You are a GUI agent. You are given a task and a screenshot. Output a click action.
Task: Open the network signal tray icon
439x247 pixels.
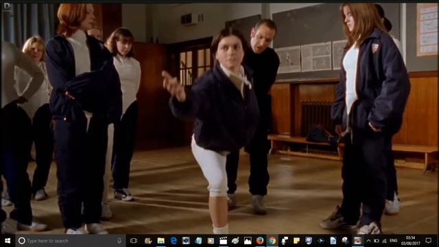click(x=384, y=241)
